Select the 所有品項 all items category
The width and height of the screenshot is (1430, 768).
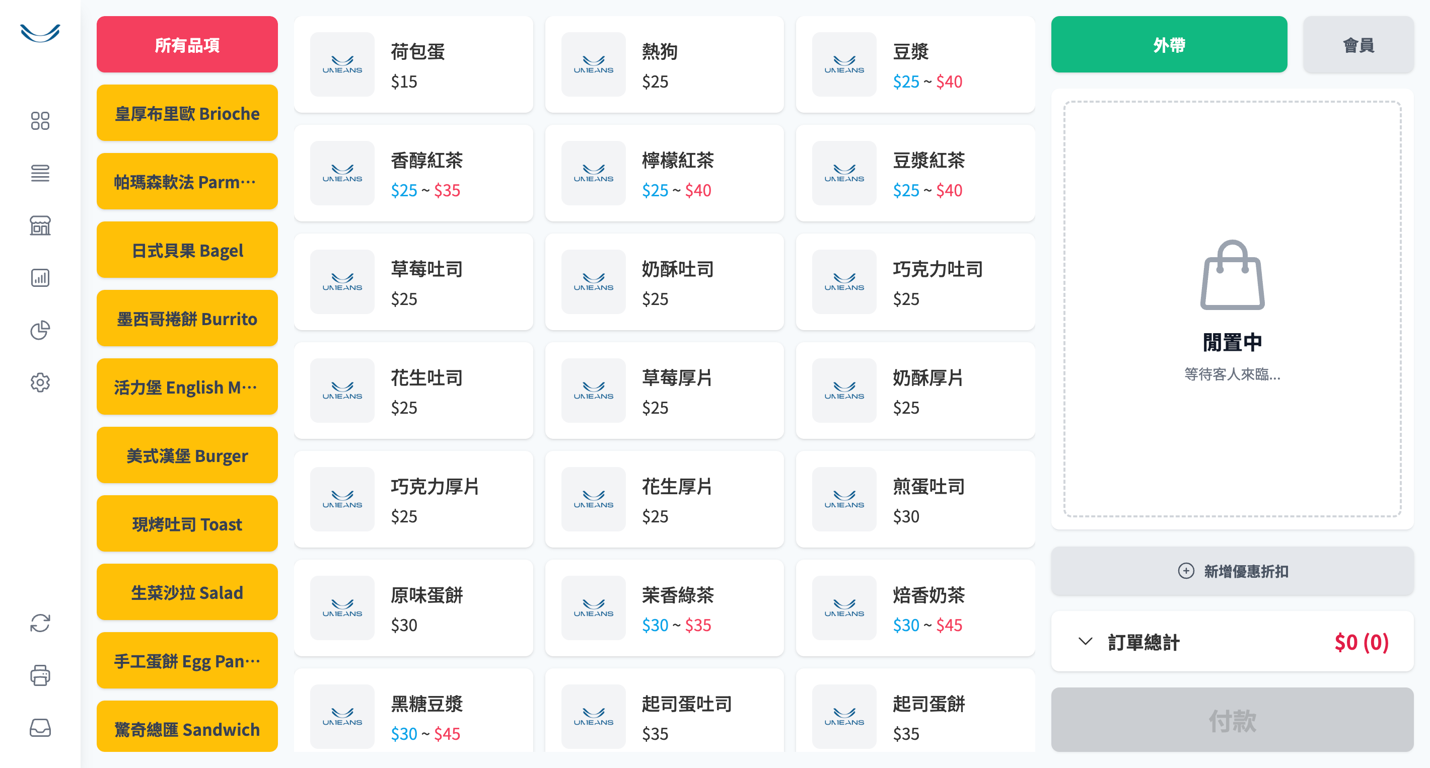(x=187, y=44)
